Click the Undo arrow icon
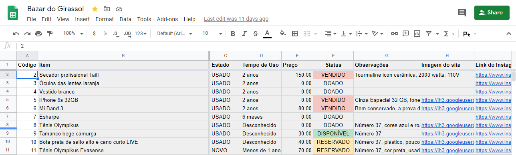 click(x=16, y=34)
